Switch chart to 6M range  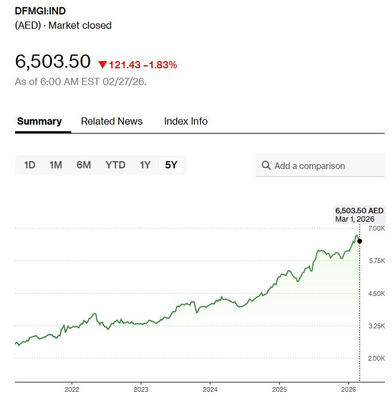(x=84, y=165)
